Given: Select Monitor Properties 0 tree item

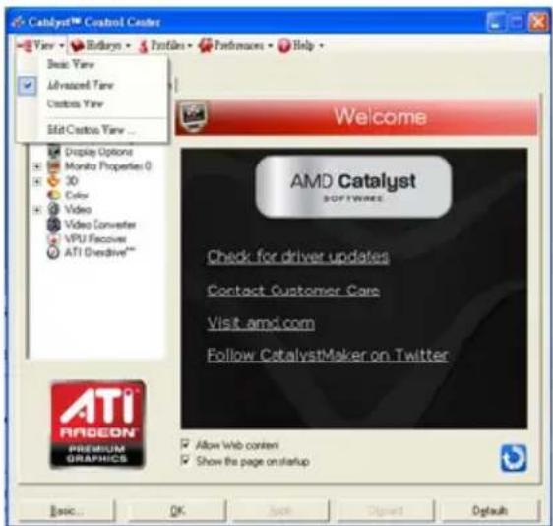Looking at the screenshot, I should tap(107, 165).
